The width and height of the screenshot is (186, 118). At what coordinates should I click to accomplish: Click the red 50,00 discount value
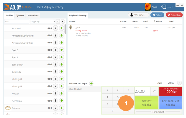(x=155, y=31)
